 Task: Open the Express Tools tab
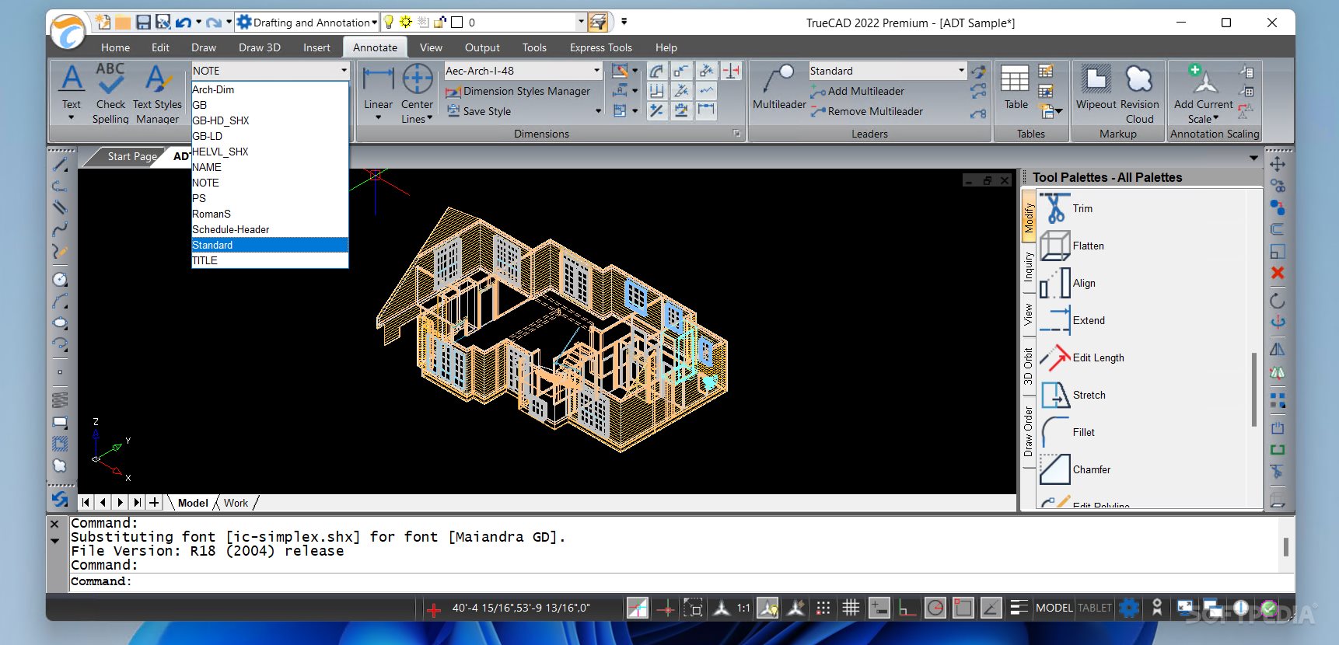[x=600, y=47]
